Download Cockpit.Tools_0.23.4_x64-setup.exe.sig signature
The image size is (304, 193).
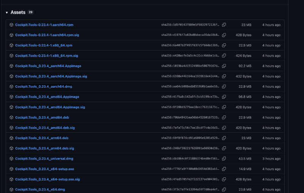(x=47, y=179)
